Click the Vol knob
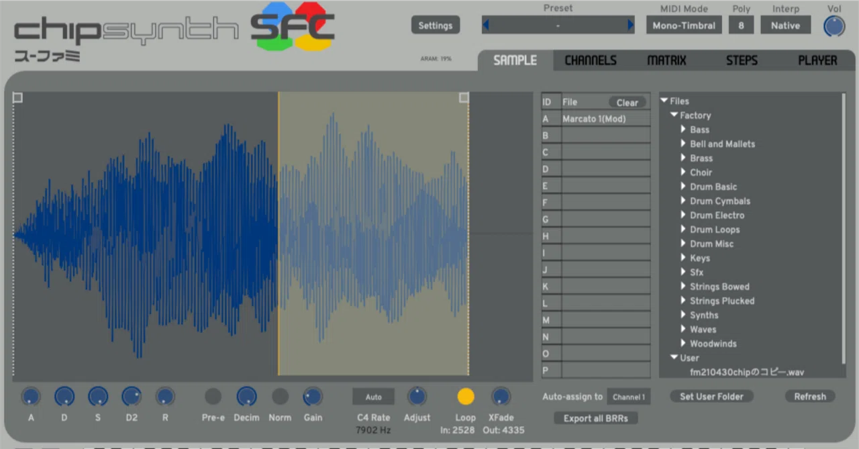The height and width of the screenshot is (449, 859). click(834, 26)
